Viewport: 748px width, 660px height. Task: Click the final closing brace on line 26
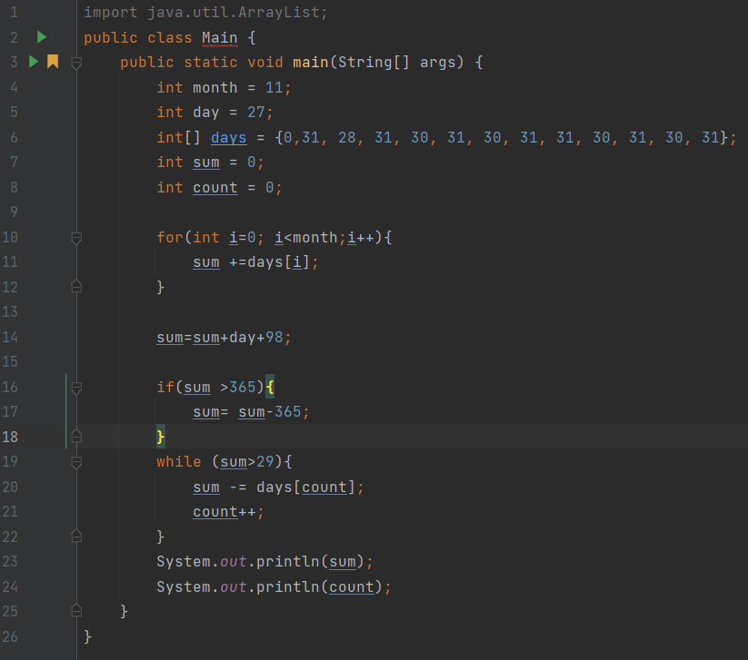[x=88, y=636]
